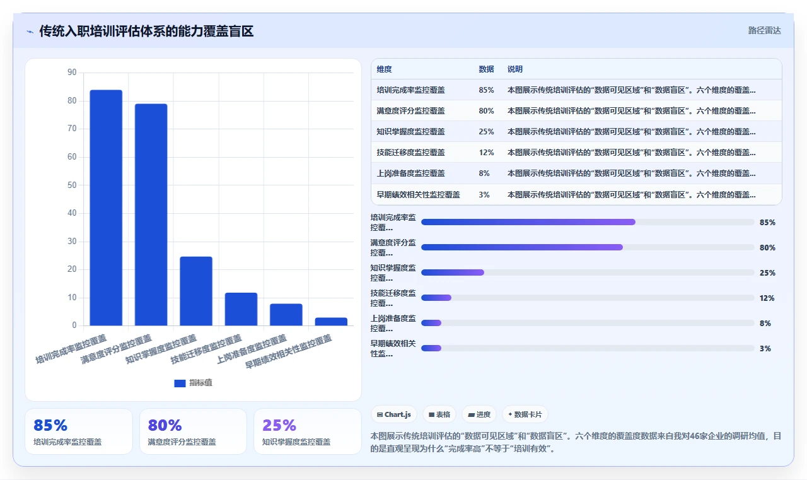Click the lightning icon beside the title
The width and height of the screenshot is (807, 480).
click(x=30, y=32)
